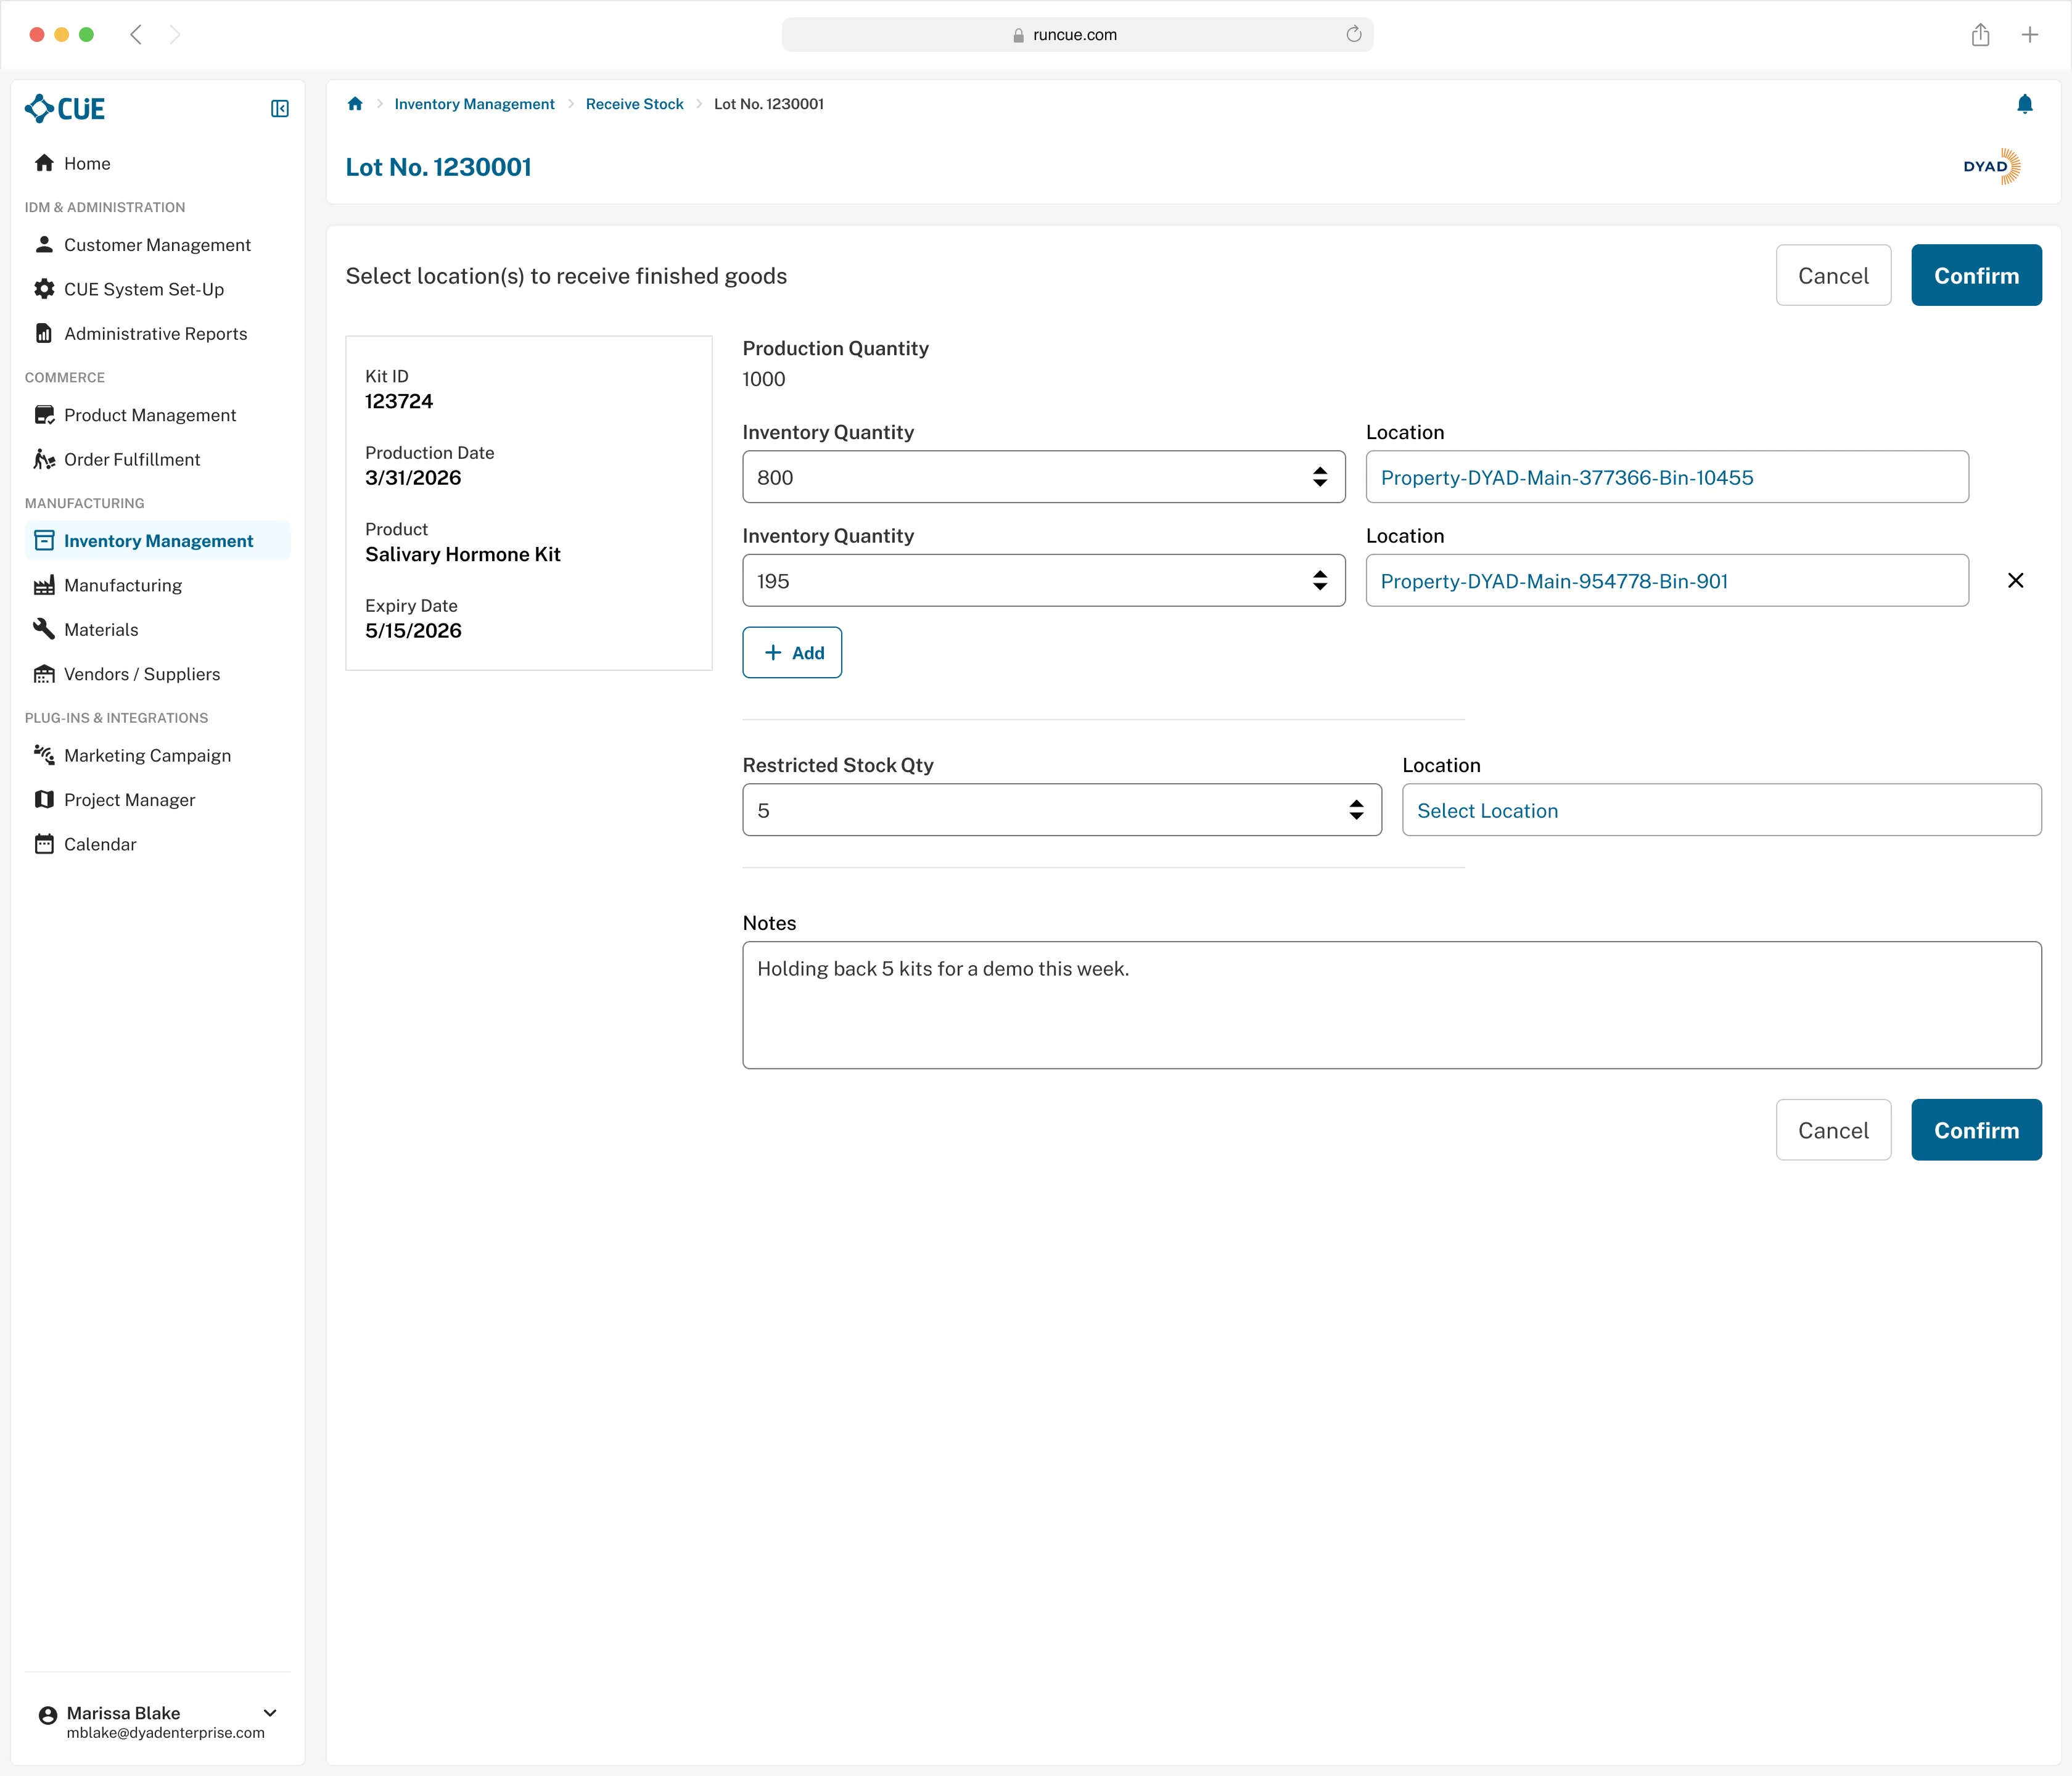
Task: Open Manufacturing menu item
Action: [x=157, y=585]
